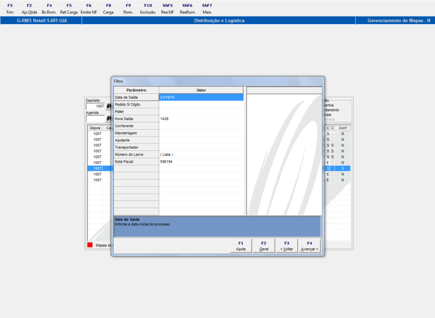This screenshot has width=435, height=318.
Task: Open Agenda search binoculars icon
Action: (108, 119)
